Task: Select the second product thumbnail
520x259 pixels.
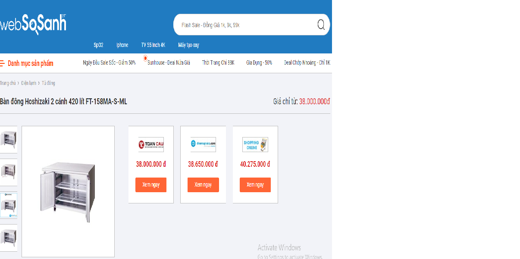Action: coord(9,172)
